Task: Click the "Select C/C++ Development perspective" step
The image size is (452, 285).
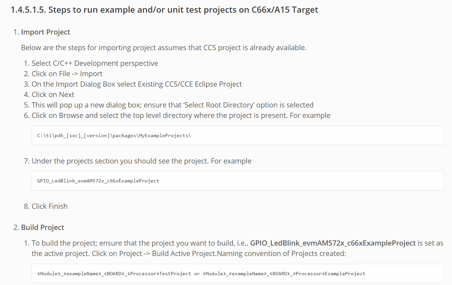Action: (95, 63)
